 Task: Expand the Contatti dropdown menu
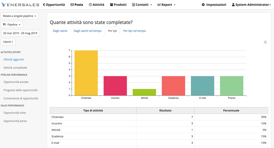click(142, 5)
